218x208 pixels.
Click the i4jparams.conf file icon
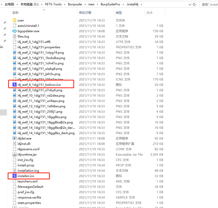(15, 149)
